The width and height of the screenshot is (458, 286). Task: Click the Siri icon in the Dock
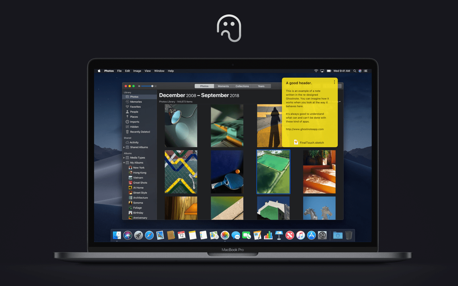(x=128, y=235)
